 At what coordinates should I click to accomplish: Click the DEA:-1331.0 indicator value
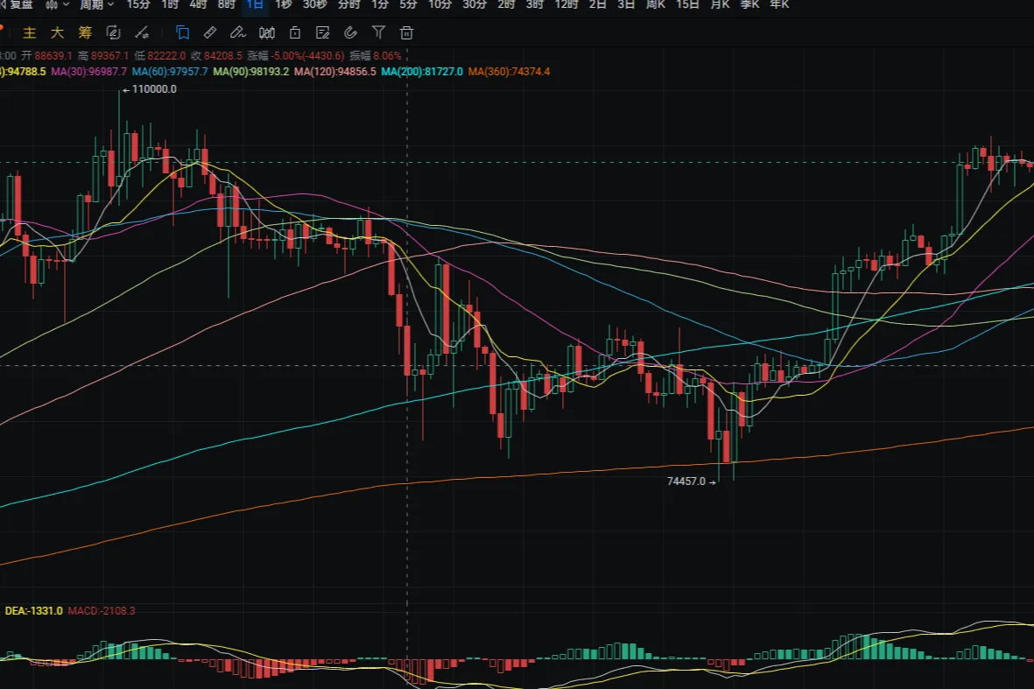click(x=33, y=610)
